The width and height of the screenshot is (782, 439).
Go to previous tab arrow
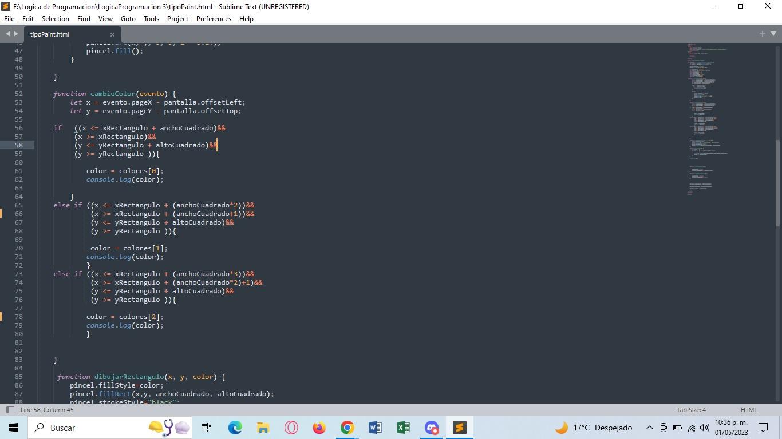coord(8,34)
